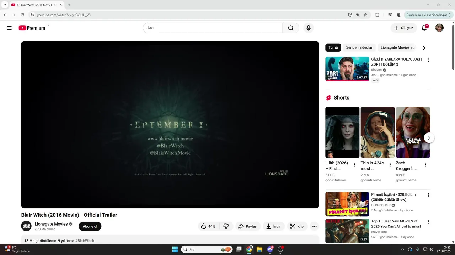Open Discord from the taskbar
The height and width of the screenshot is (255, 455).
pos(270,249)
